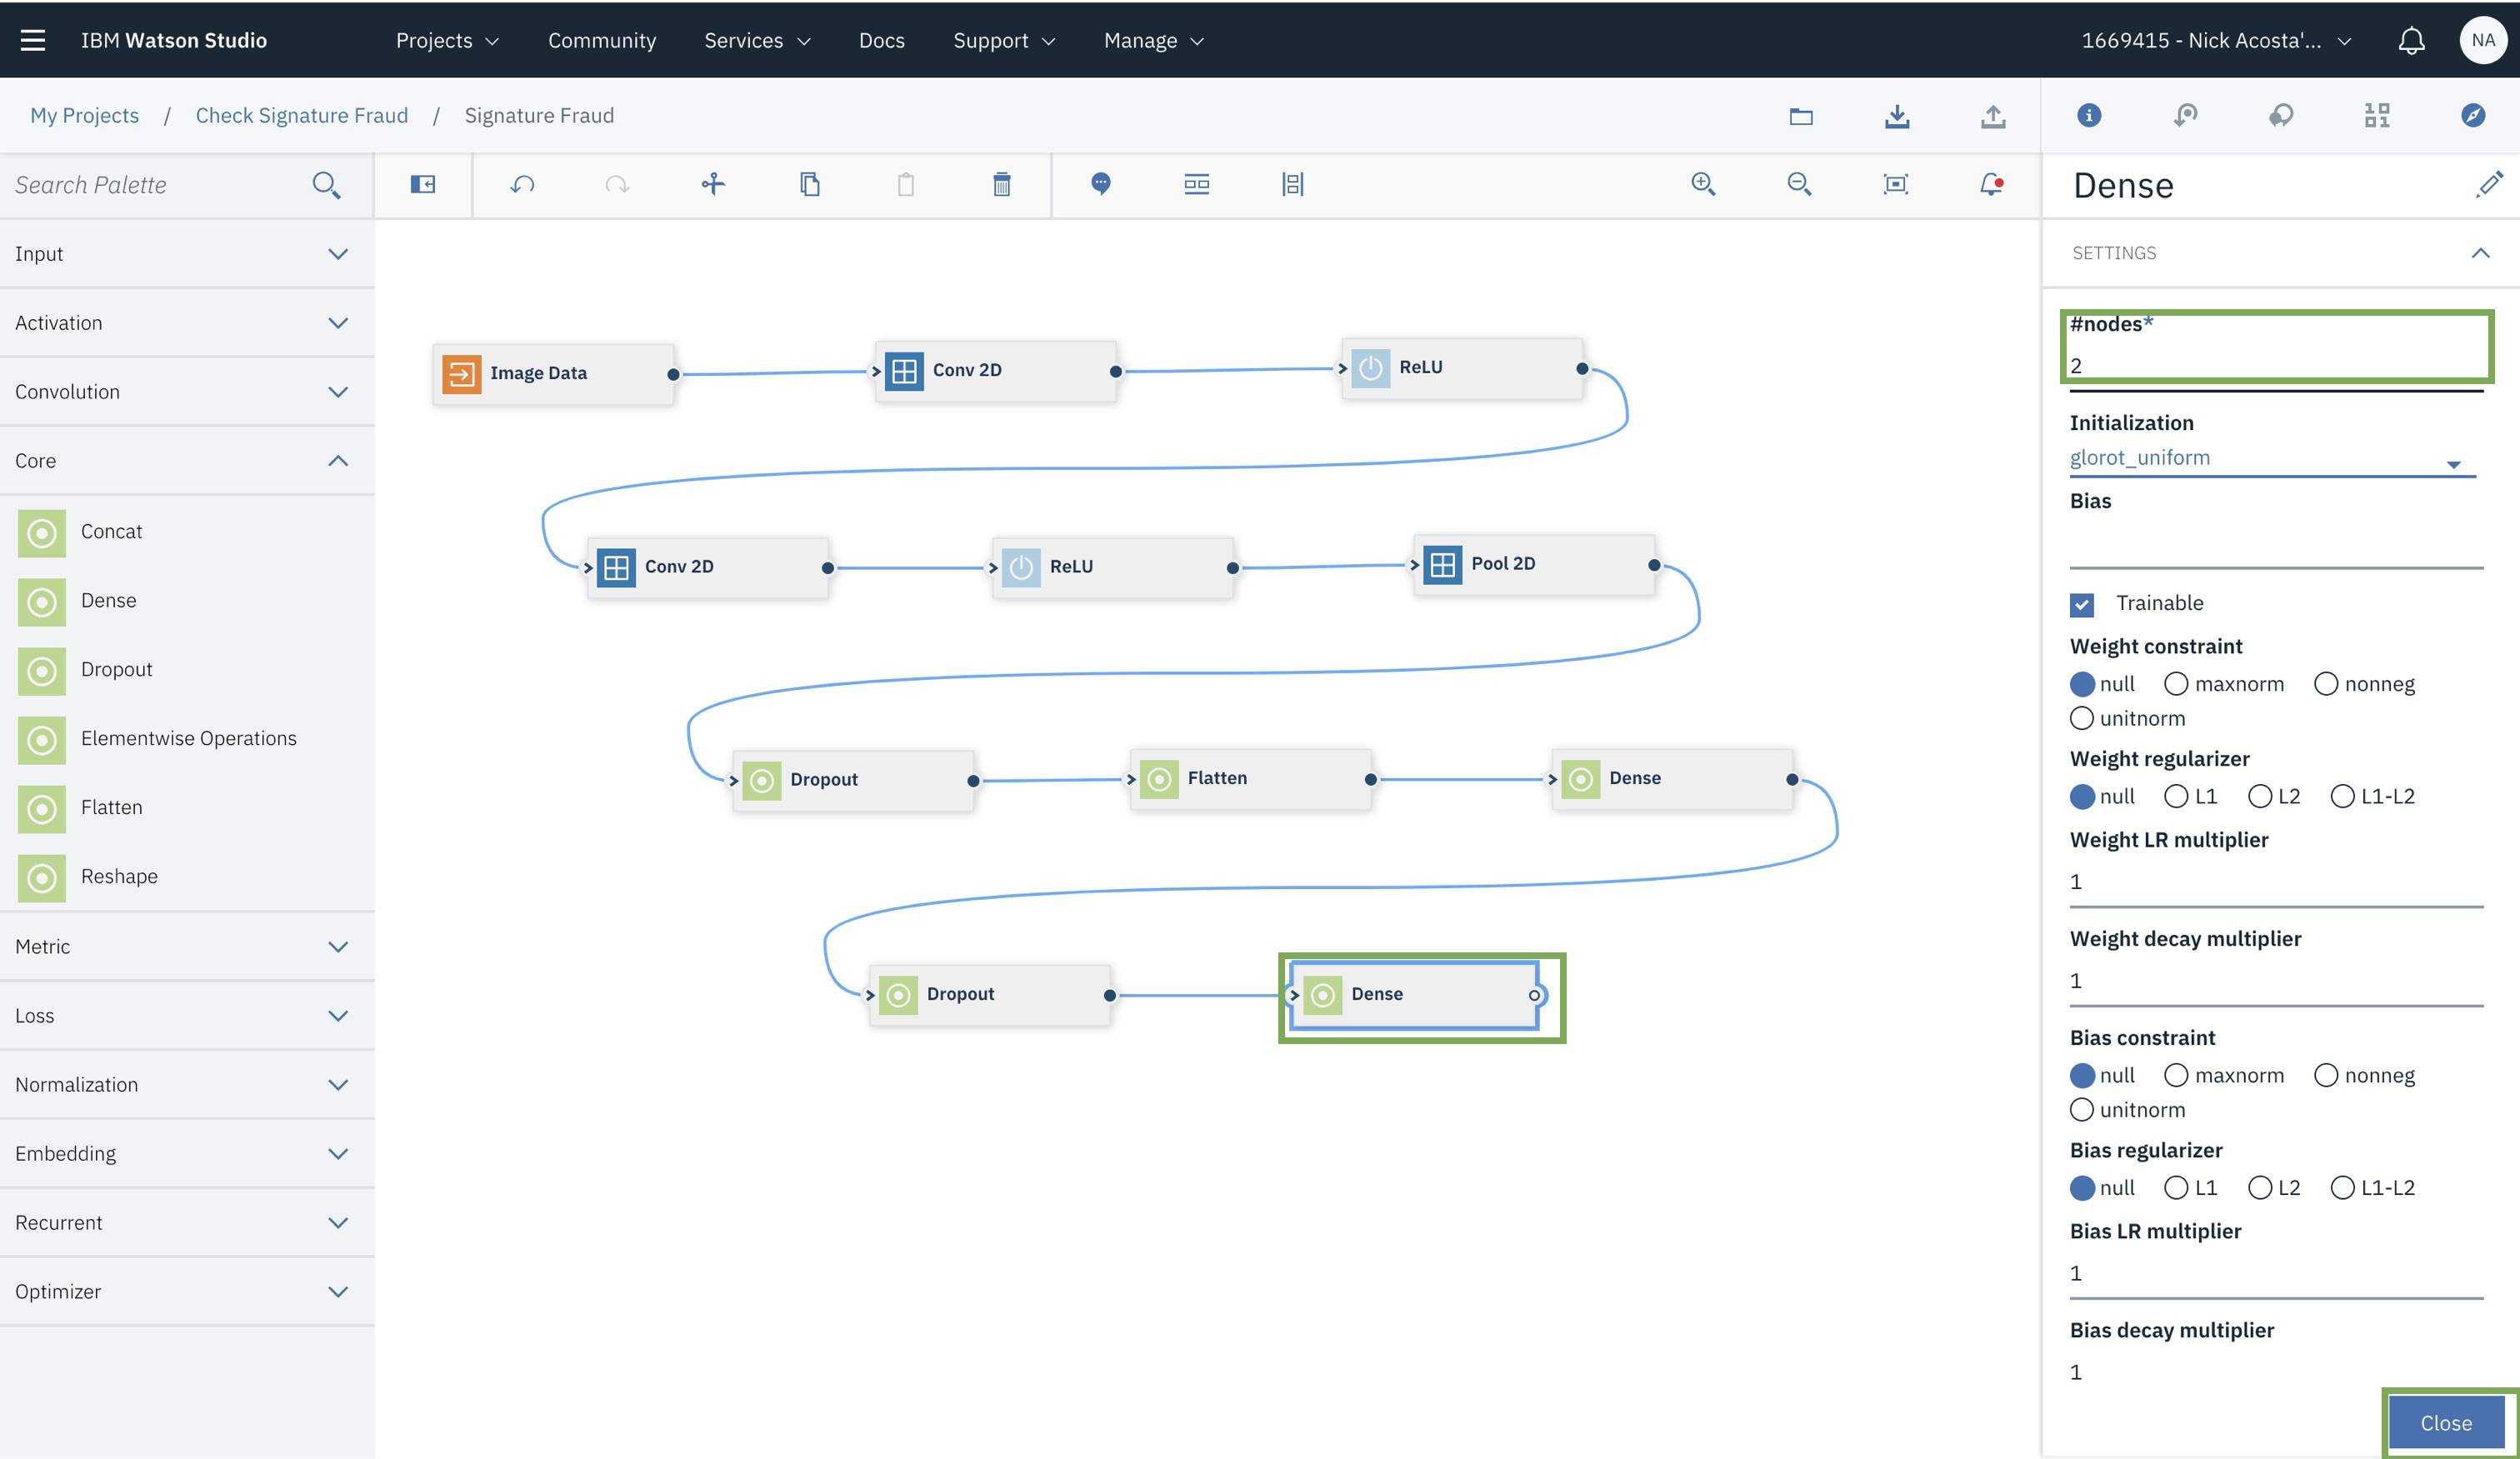This screenshot has height=1459, width=2520.
Task: Click the pencil edit icon beside Dense title
Action: [x=2489, y=184]
